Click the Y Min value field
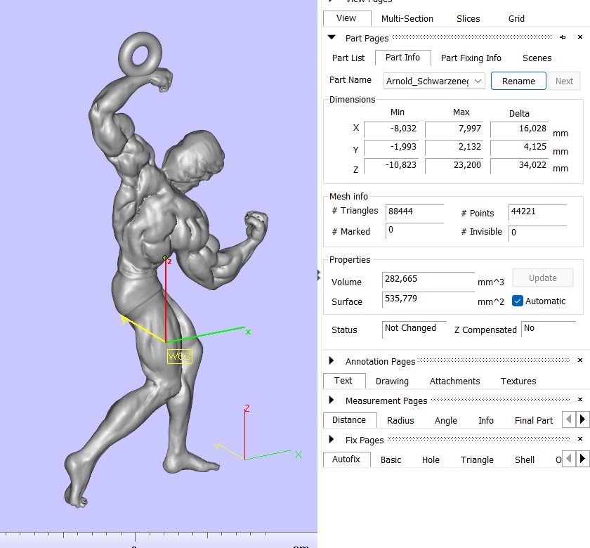This screenshot has height=548, width=590. pos(393,147)
